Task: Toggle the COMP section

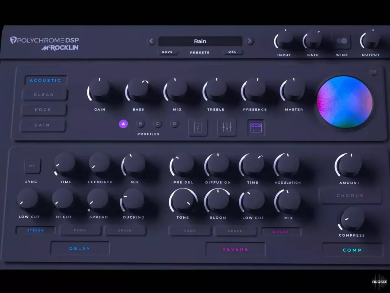Action: 352,250
